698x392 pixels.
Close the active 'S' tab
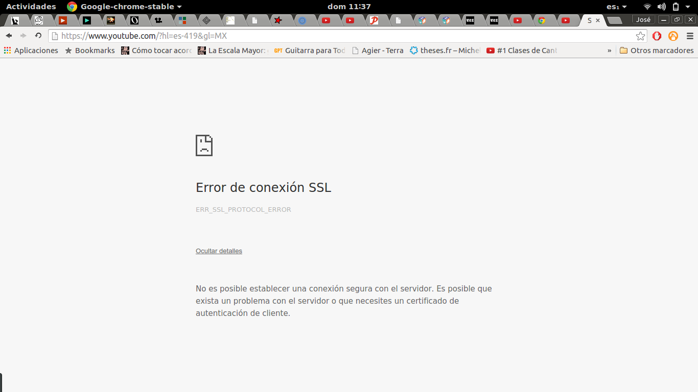pyautogui.click(x=598, y=20)
